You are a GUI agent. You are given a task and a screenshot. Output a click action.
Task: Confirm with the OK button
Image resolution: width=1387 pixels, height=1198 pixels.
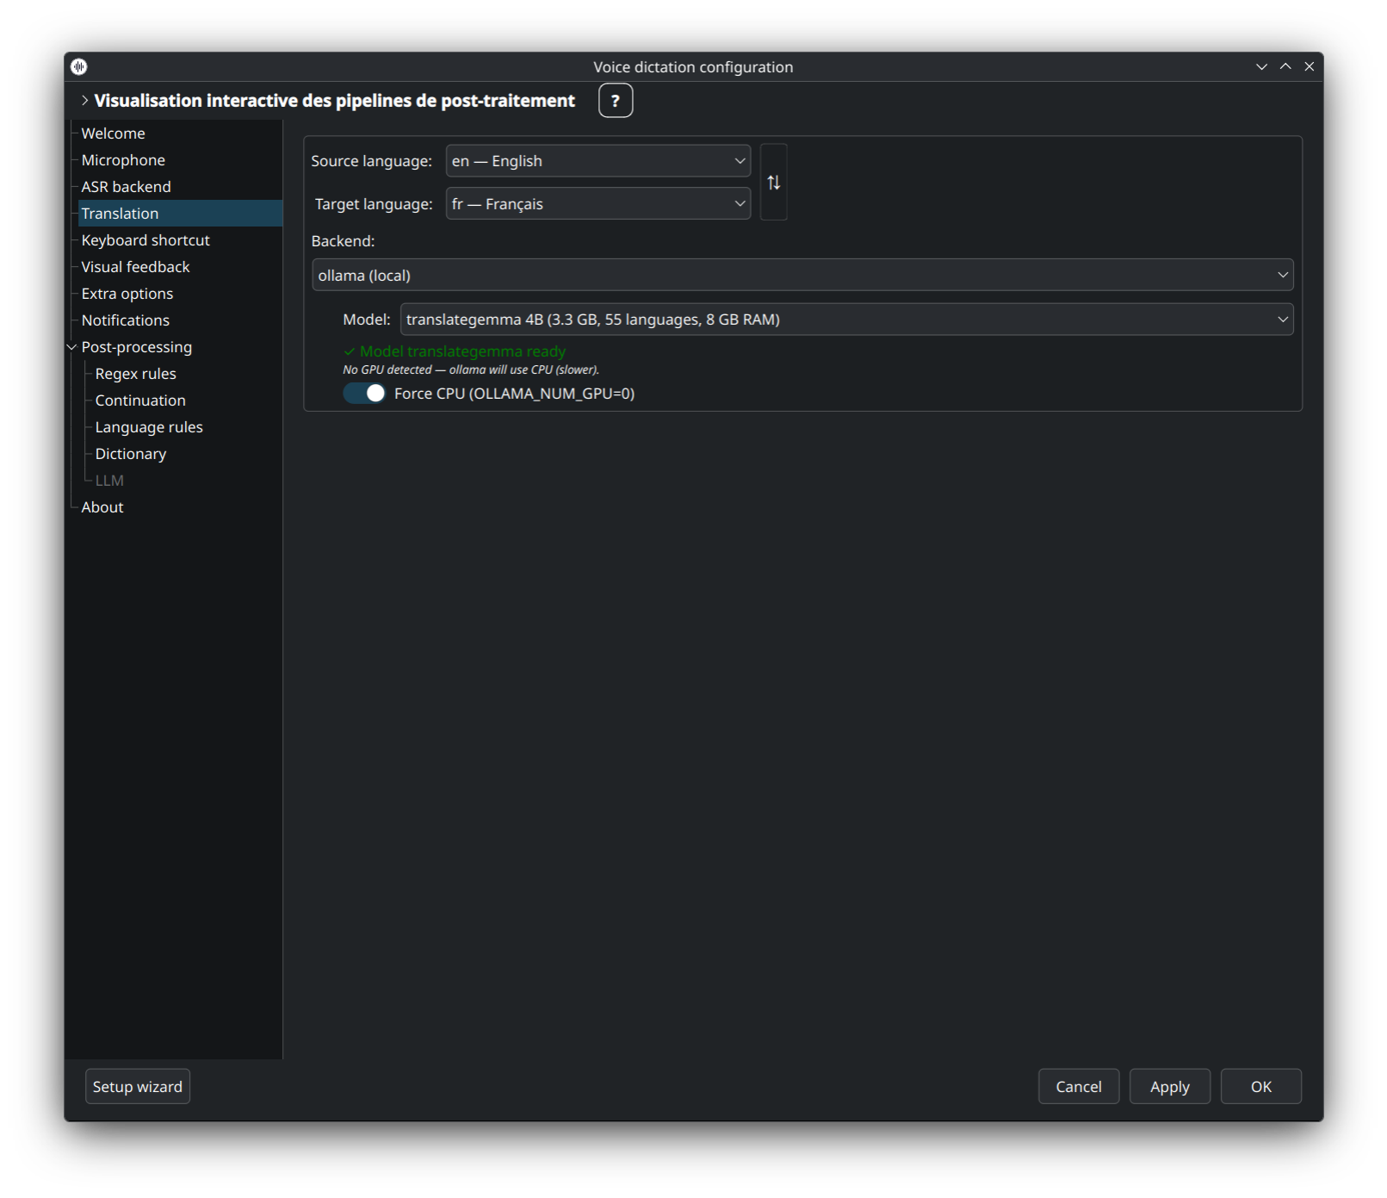click(x=1260, y=1087)
